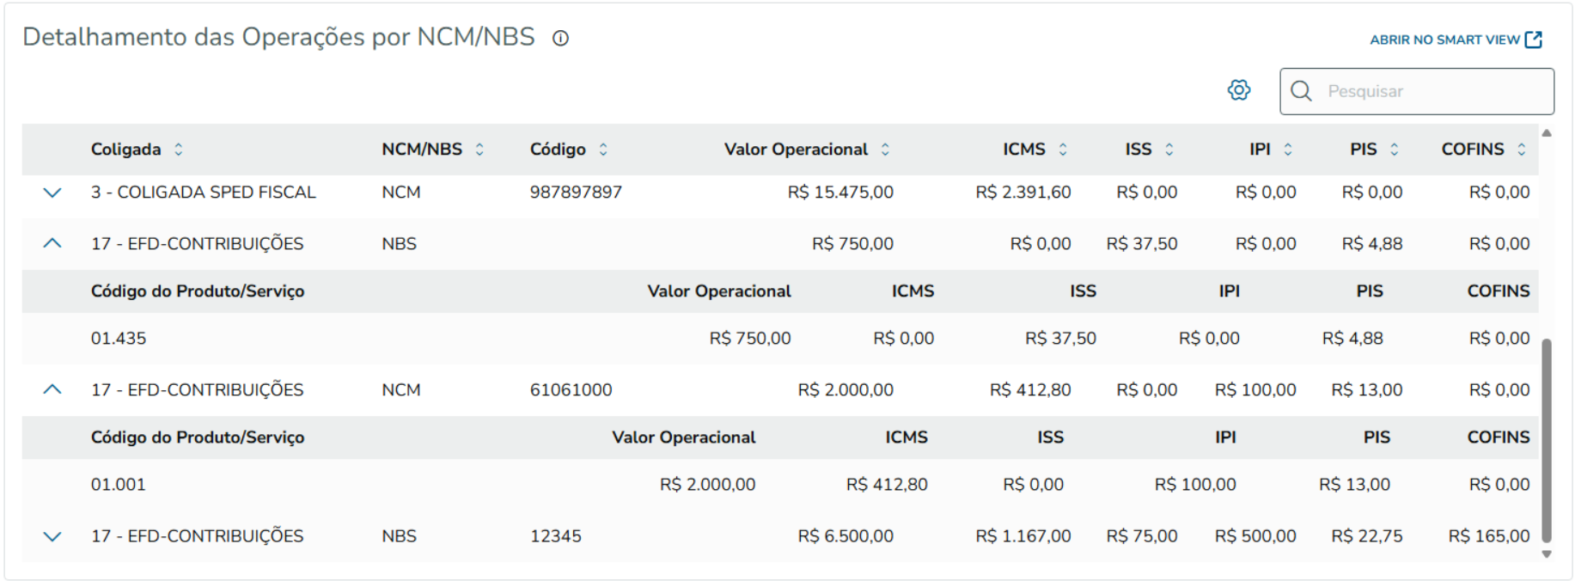
Task: Expand the 3 - COLIGADA SPED FISCAL row
Action: pos(52,193)
